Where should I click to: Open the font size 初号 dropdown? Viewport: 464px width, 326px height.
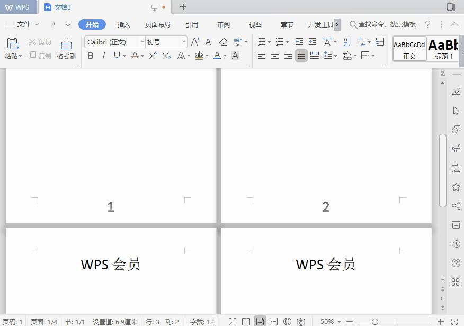(184, 42)
